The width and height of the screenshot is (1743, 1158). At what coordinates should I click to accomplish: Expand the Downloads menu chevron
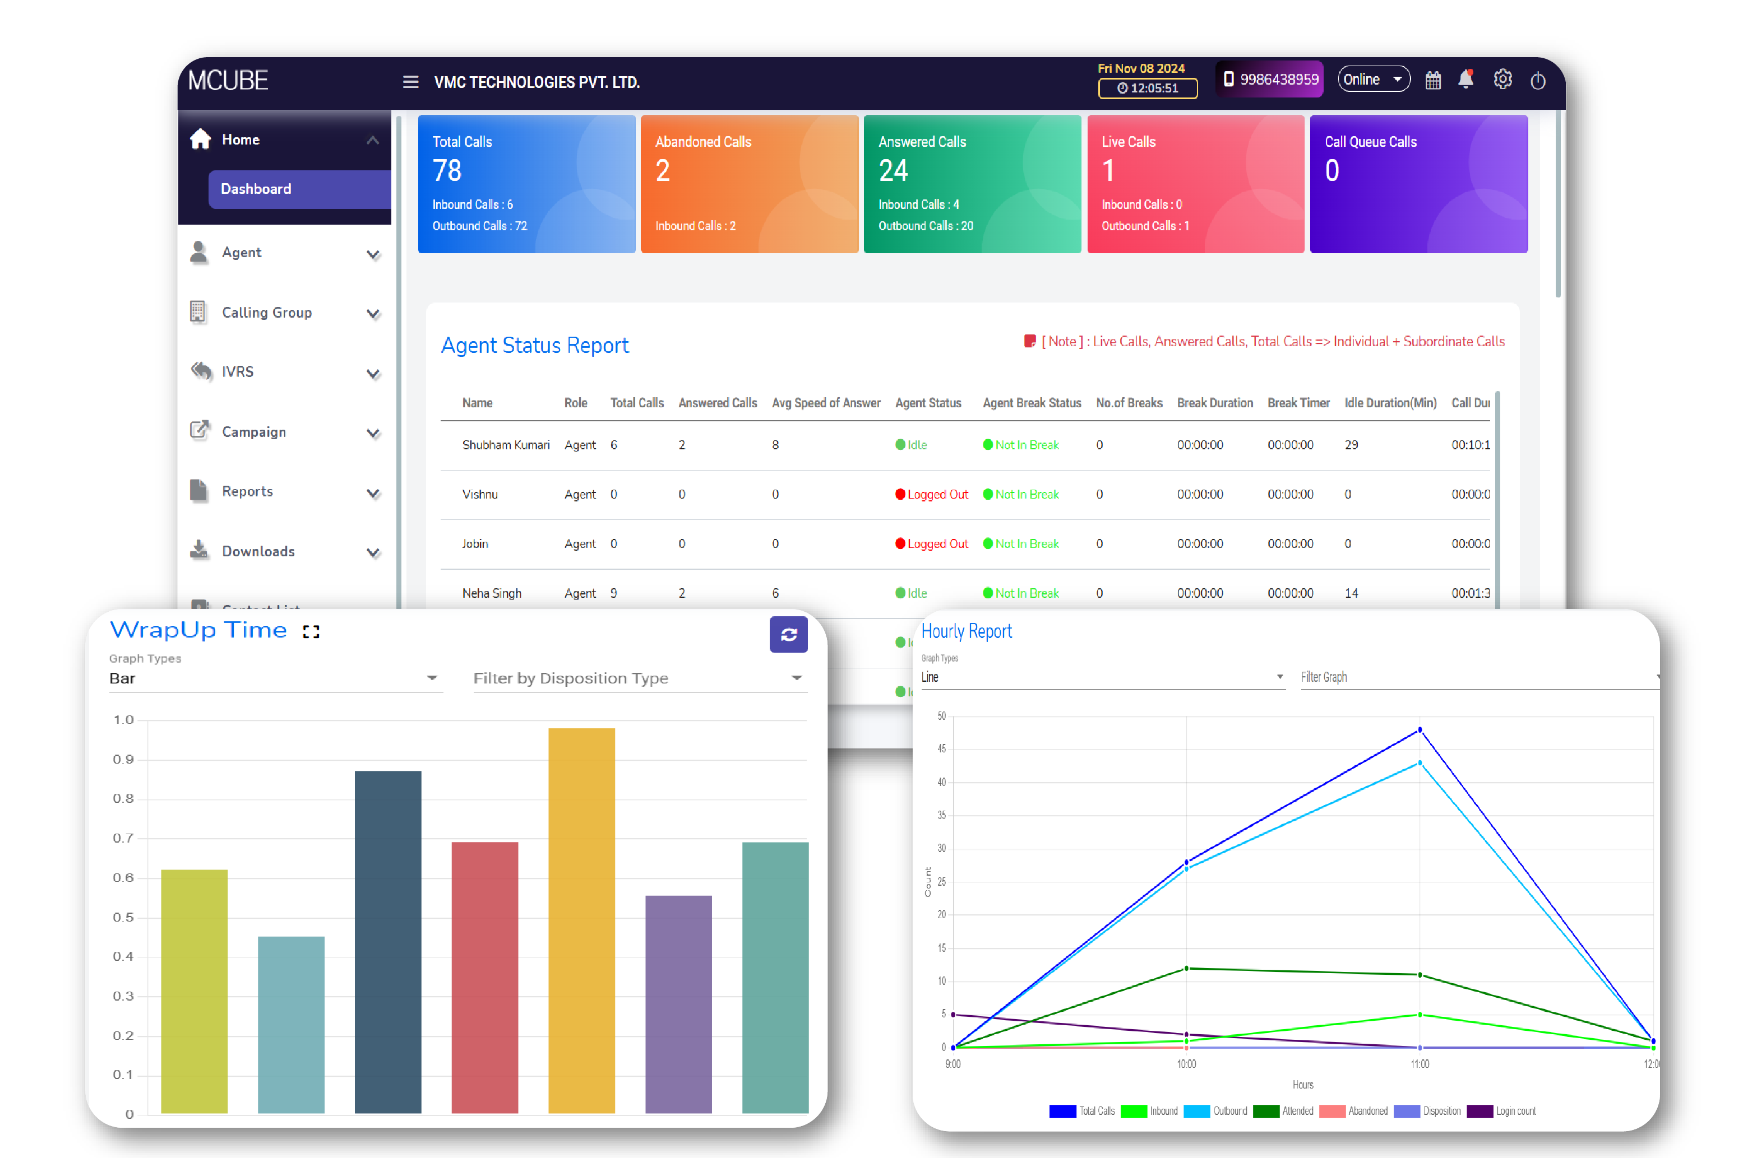[373, 552]
